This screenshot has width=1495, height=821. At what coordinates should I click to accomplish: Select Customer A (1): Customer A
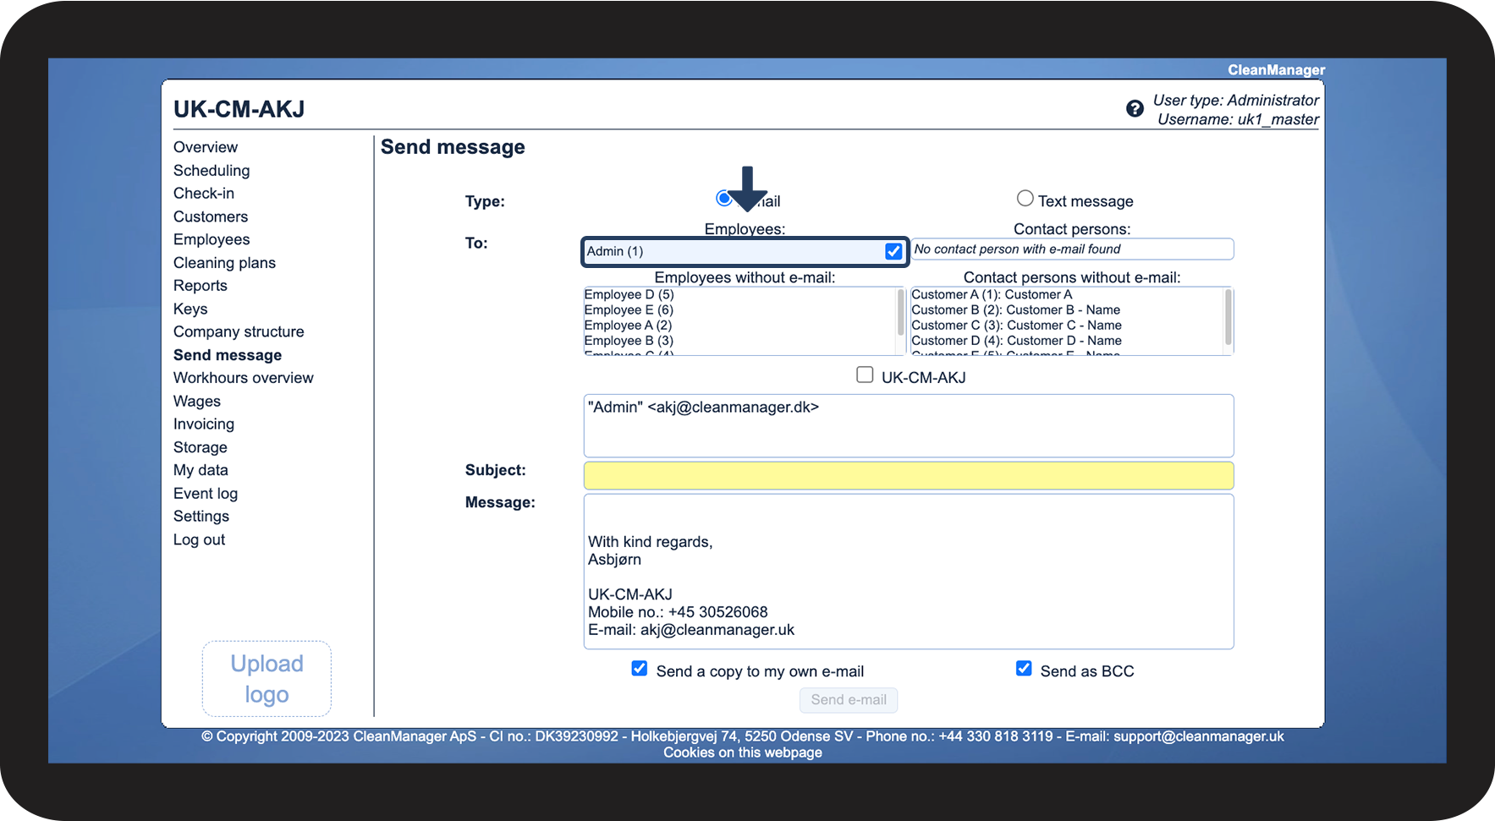tap(992, 294)
